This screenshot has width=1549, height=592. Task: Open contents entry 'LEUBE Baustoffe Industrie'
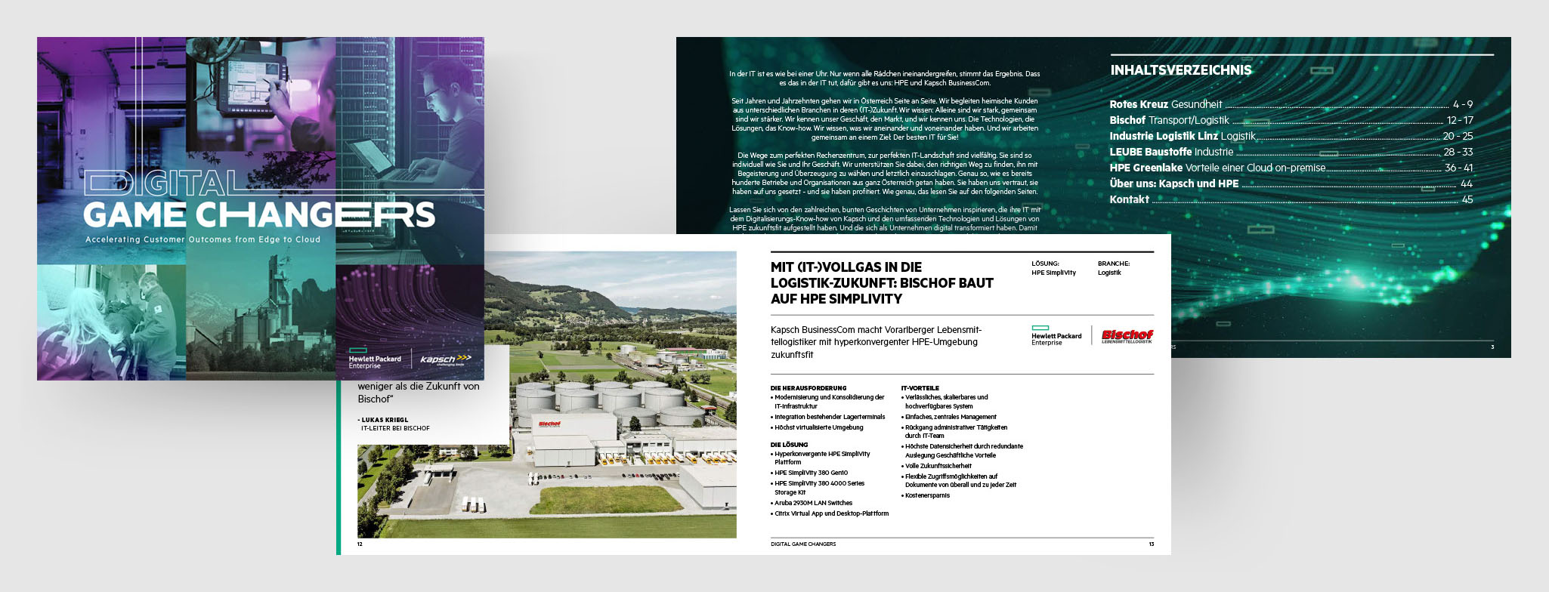pos(1291,152)
